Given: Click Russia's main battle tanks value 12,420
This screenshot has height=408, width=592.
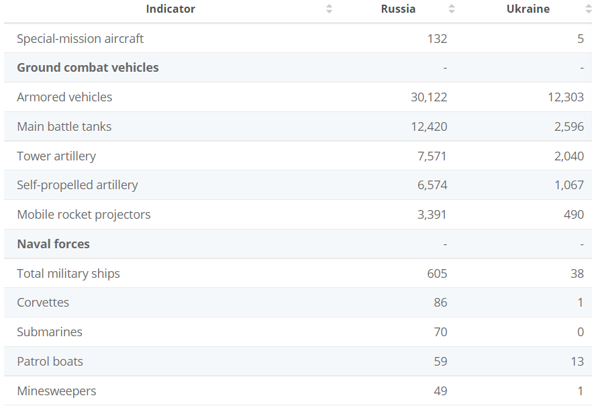Looking at the screenshot, I should (429, 127).
